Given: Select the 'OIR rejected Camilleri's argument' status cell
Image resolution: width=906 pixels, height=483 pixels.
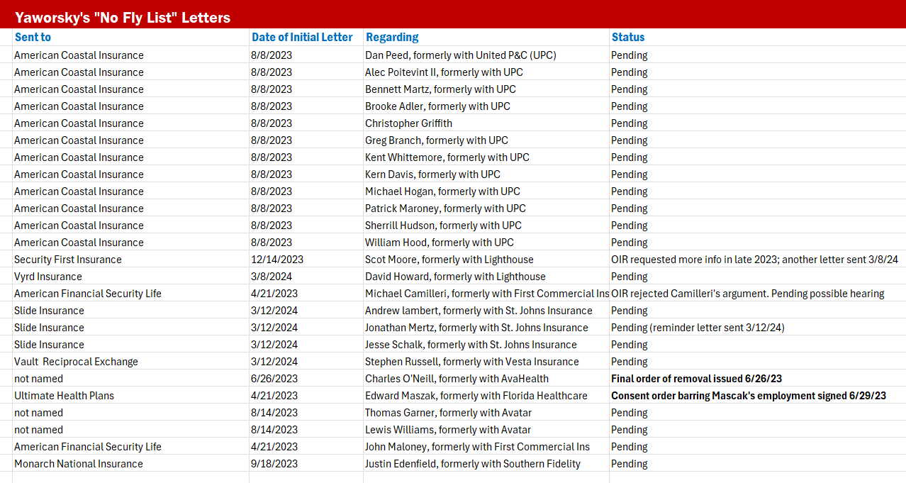Looking at the screenshot, I should [747, 294].
